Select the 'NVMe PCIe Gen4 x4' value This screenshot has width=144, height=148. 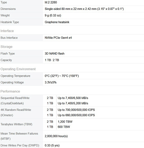(58, 38)
